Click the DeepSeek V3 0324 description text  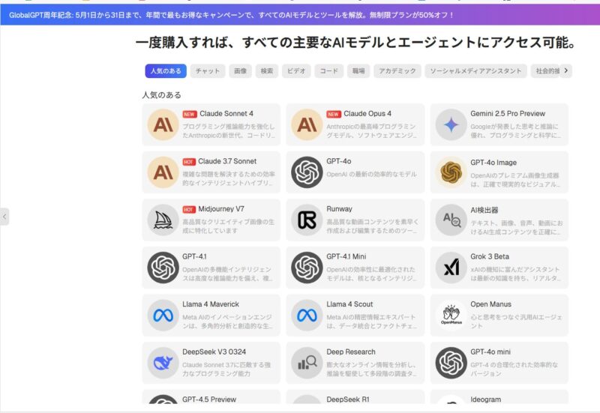[226, 369]
